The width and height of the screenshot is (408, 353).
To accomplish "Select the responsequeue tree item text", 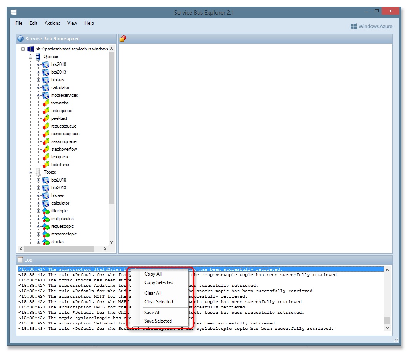I will tap(65, 134).
